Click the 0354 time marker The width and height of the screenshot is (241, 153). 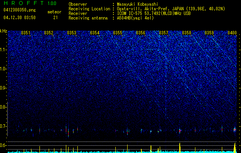(95, 33)
